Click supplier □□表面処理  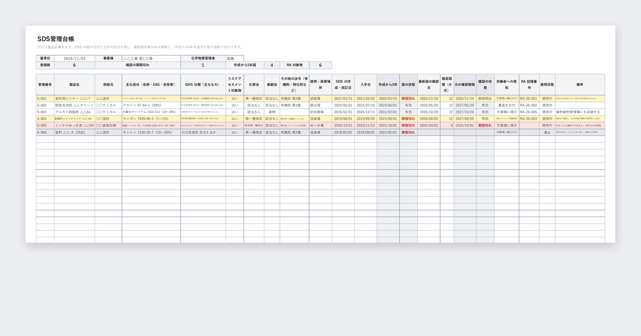(108, 125)
